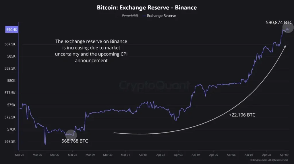Click the Apr 09 date on the x-axis
The width and height of the screenshot is (294, 164).
coord(284,155)
